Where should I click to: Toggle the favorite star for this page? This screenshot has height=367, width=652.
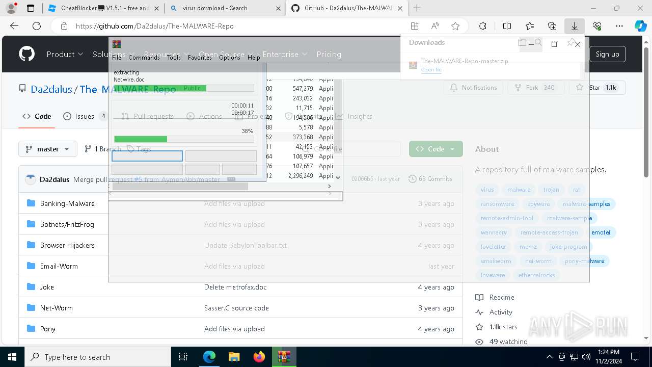455,26
